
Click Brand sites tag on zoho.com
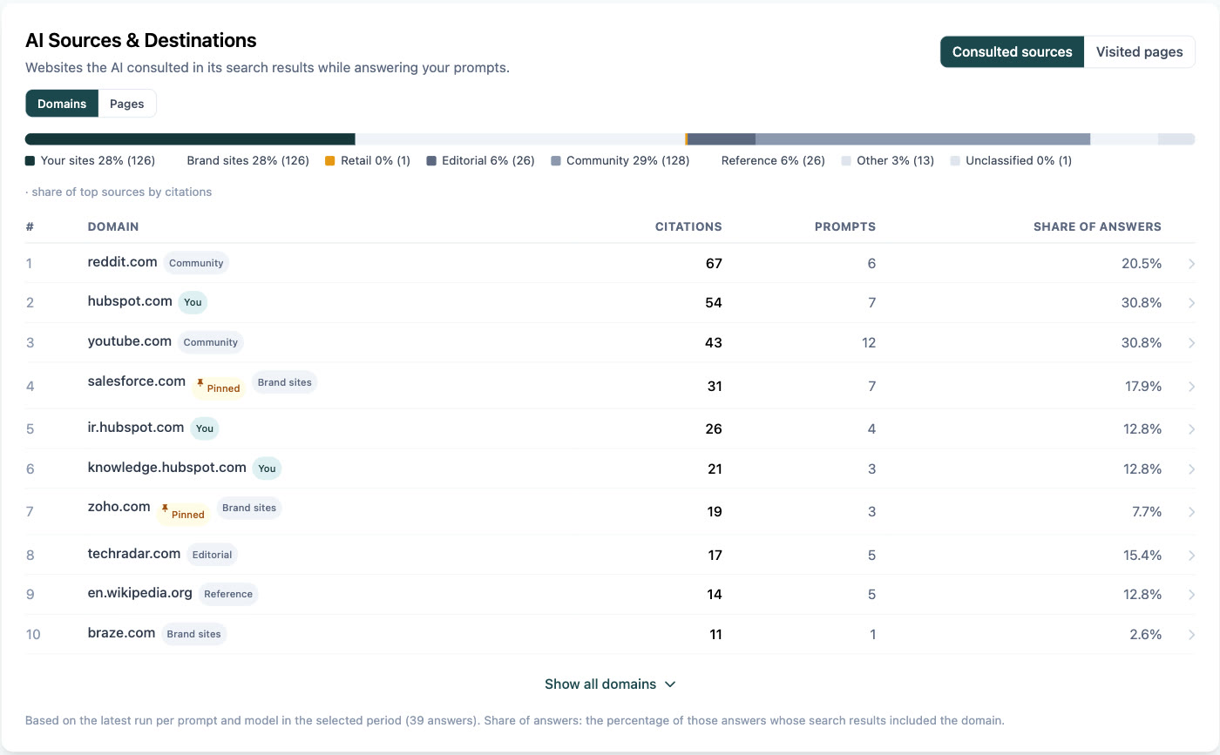249,508
